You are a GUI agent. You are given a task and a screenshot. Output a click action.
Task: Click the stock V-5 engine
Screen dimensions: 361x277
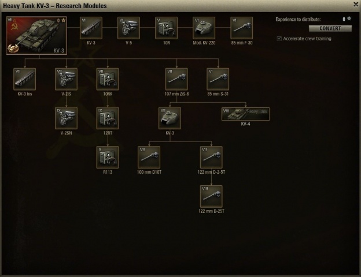coord(128,28)
